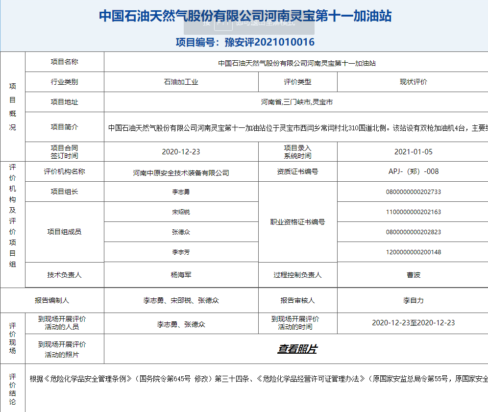
Task: Click the 评价现场 section header
Action: [12, 338]
